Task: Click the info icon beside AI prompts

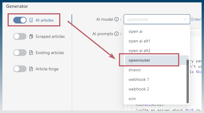Action: 116,34
